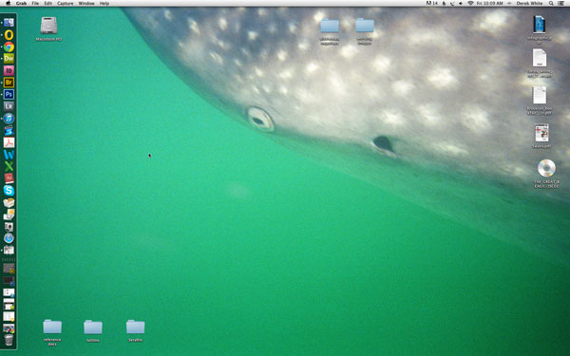Open the File menu
The width and height of the screenshot is (570, 356).
pyautogui.click(x=35, y=3)
